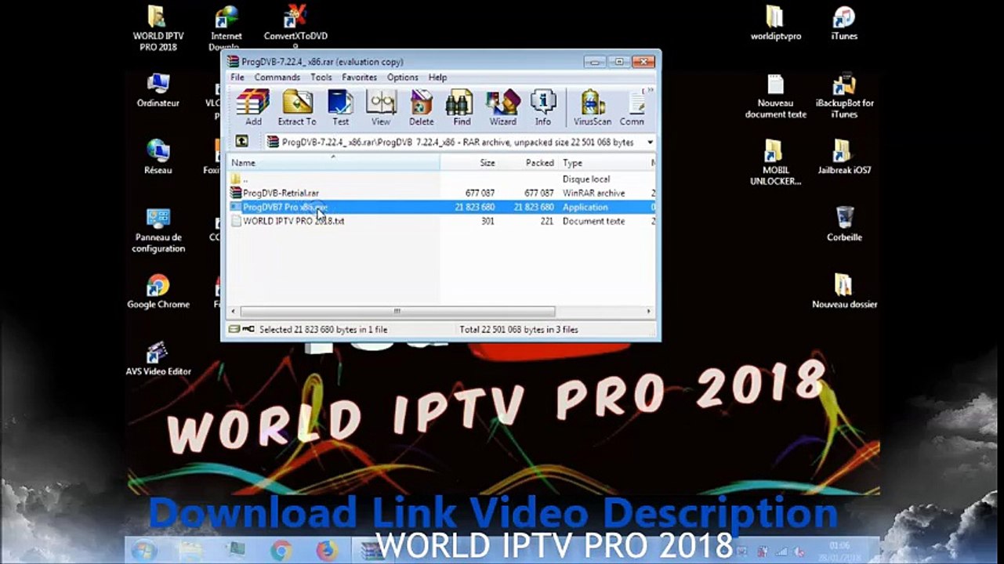Viewport: 1004px width, 564px height.
Task: Click the "WinRAR archive" type cell
Action: 593,193
